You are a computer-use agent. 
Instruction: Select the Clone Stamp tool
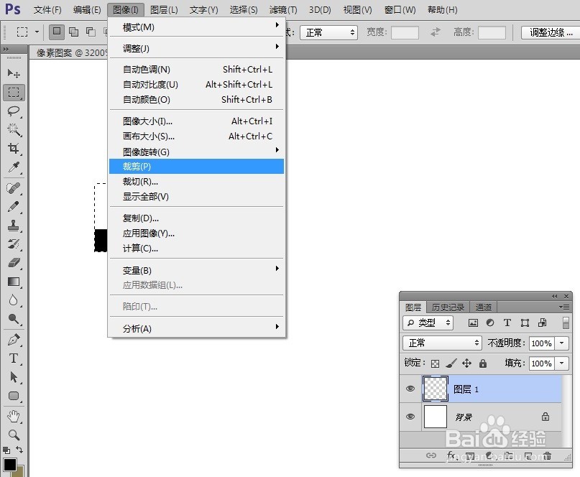(x=14, y=225)
